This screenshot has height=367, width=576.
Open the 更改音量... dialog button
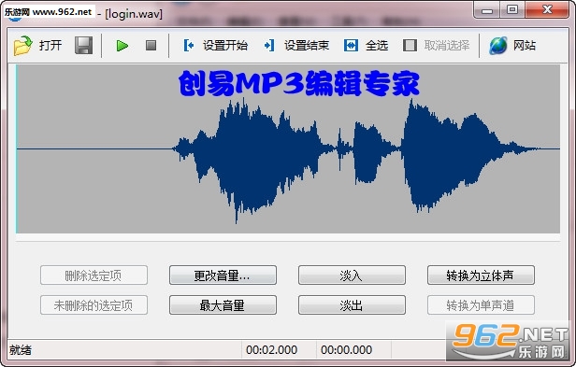(x=223, y=275)
